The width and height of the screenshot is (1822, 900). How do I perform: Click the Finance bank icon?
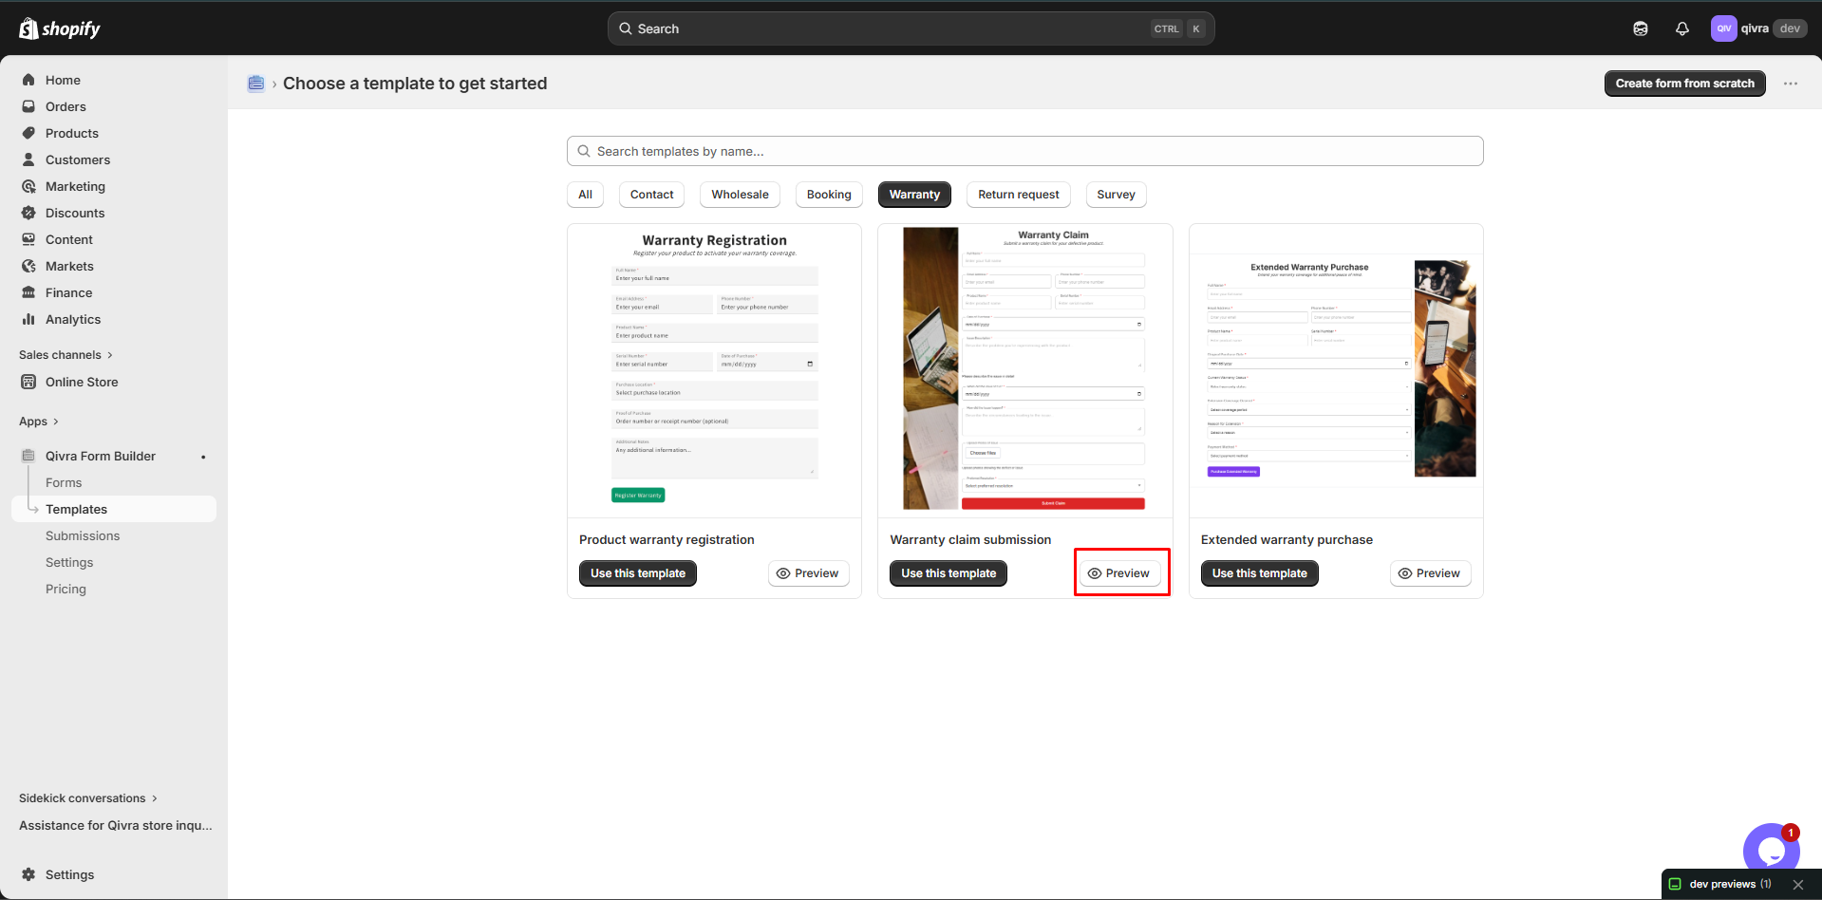(x=28, y=292)
